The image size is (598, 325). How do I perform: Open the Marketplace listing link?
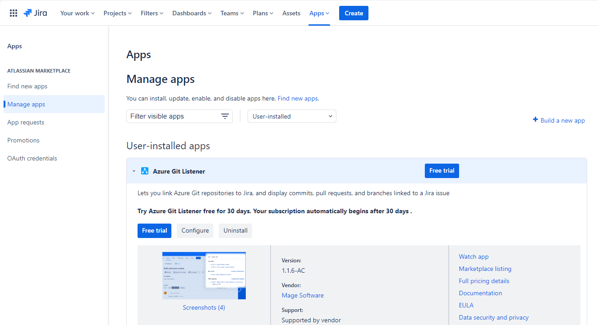coord(485,269)
